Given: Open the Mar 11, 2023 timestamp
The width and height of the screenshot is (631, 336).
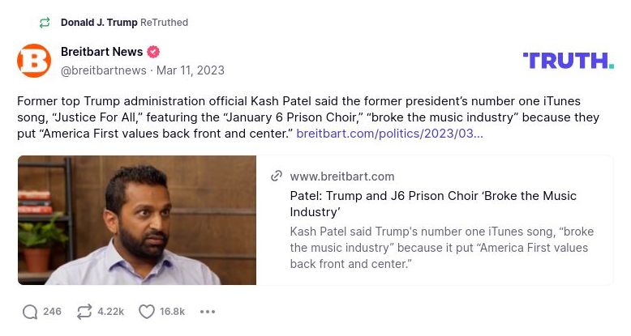Looking at the screenshot, I should pos(191,70).
